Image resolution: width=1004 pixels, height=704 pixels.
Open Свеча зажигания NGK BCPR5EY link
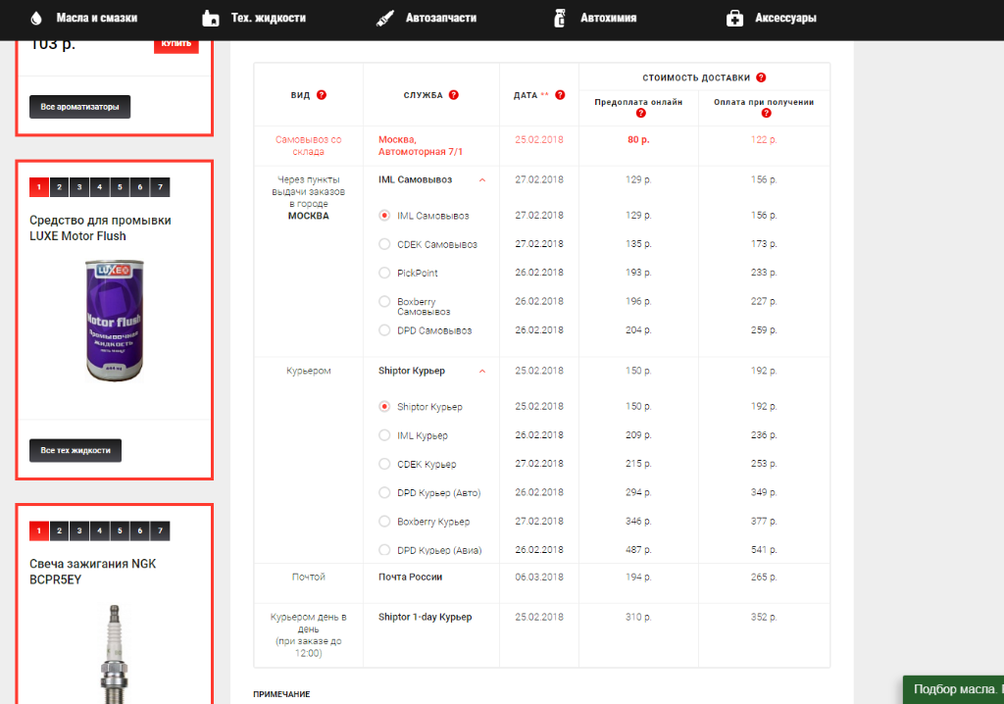pos(93,572)
